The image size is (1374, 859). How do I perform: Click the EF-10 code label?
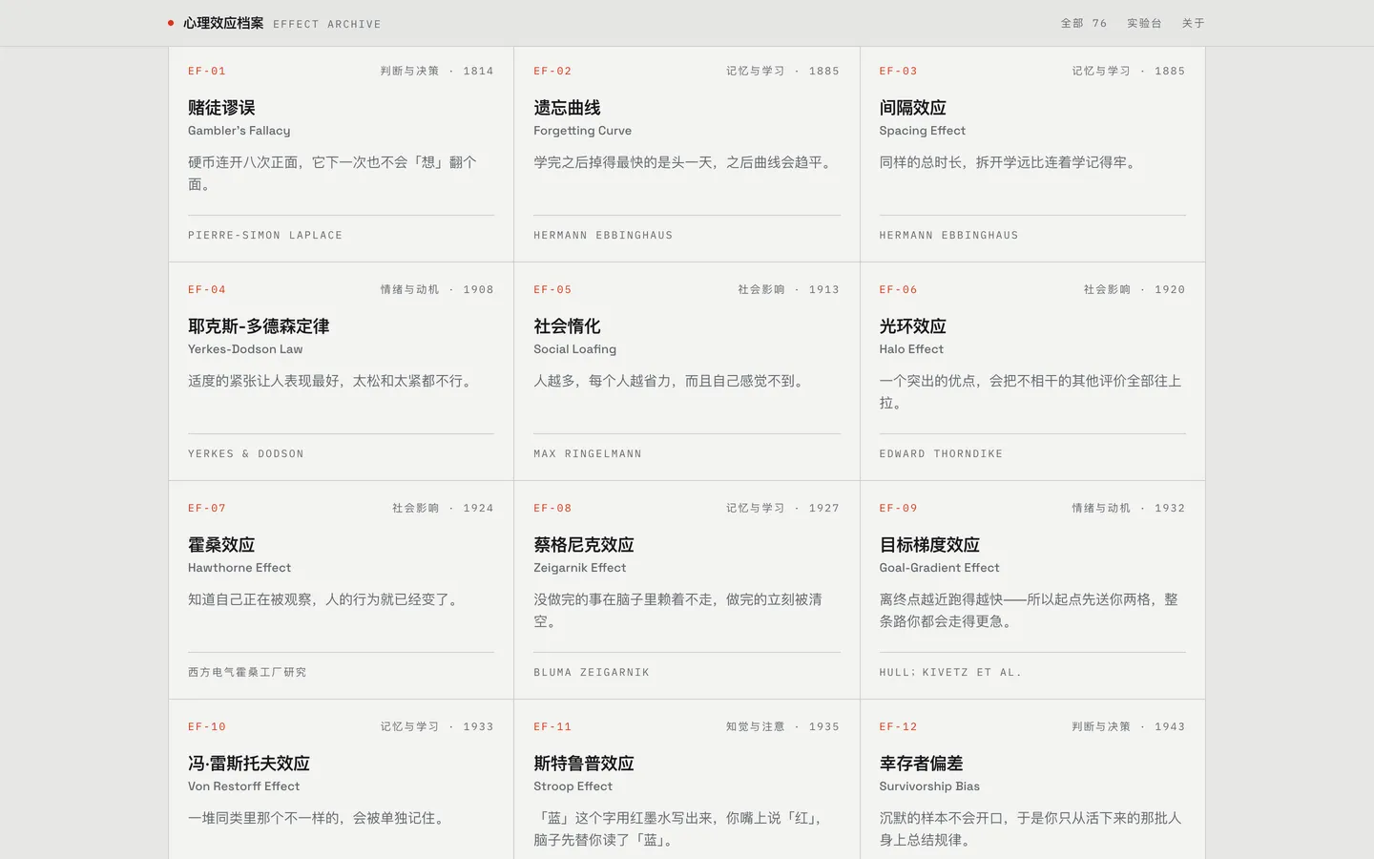pos(207,726)
